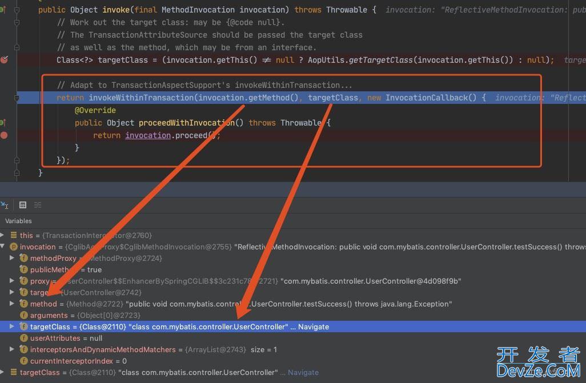Click the trace current stream chain icon
This screenshot has width=586, height=383.
click(38, 205)
